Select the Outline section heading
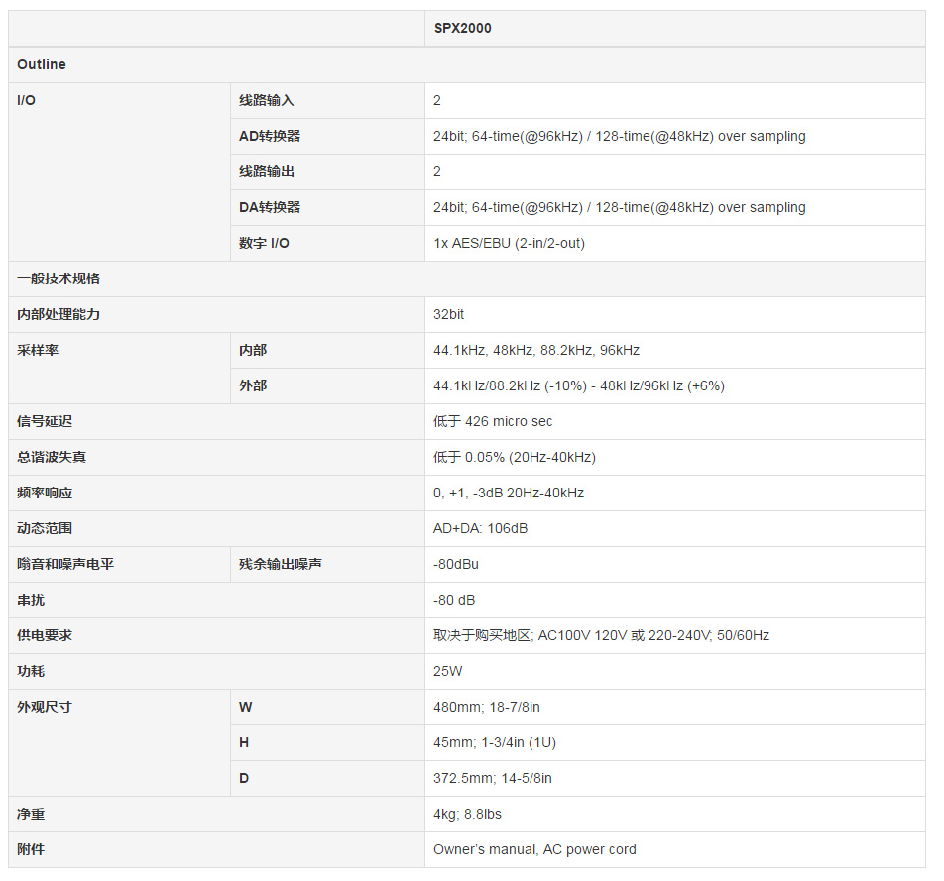Viewport: 944px width, 881px height. coord(42,64)
